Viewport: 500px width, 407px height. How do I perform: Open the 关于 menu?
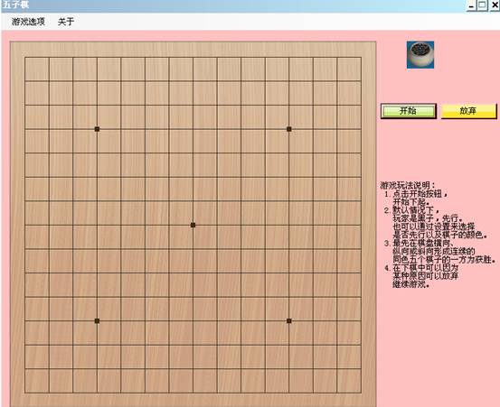coord(66,22)
